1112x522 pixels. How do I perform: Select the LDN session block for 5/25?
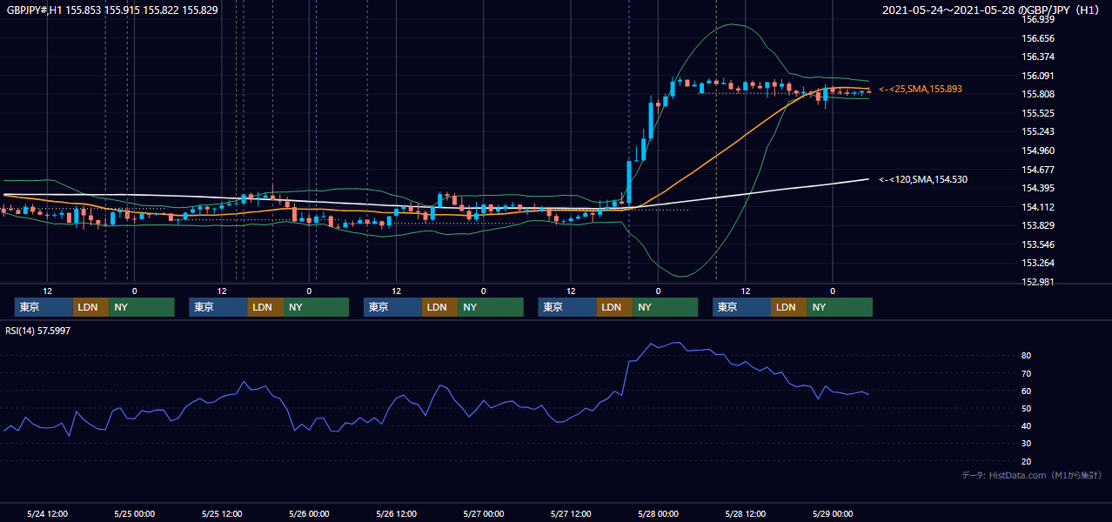[265, 307]
